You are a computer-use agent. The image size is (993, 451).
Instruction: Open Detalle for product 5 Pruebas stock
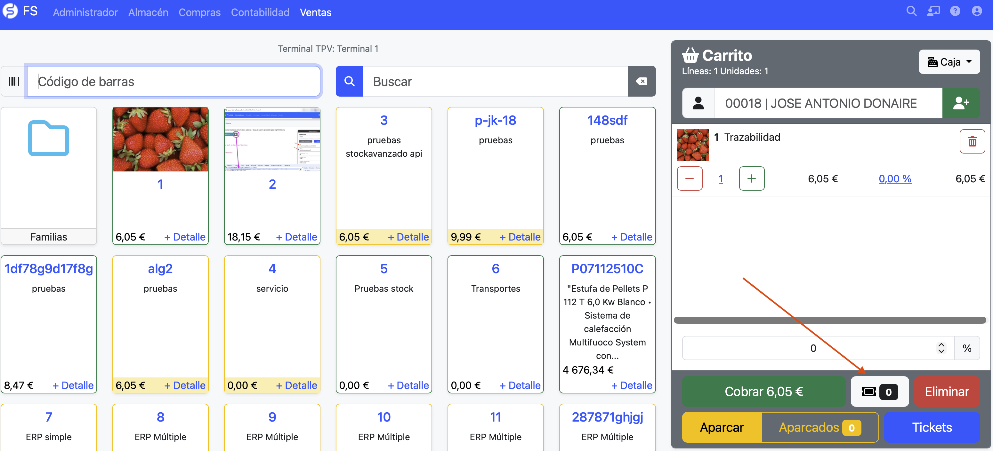tap(408, 385)
